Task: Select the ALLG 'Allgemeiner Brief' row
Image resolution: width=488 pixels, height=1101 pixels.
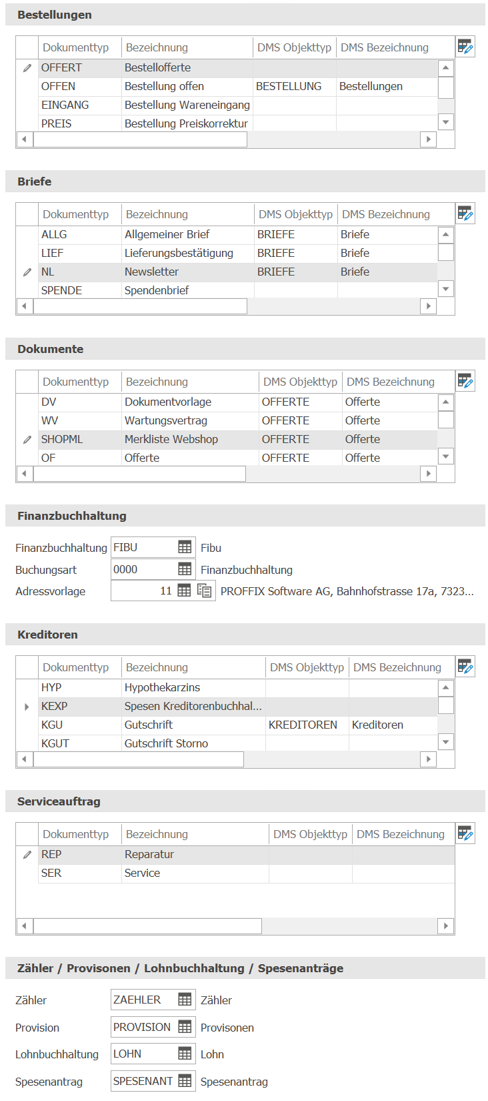Action: 238,234
